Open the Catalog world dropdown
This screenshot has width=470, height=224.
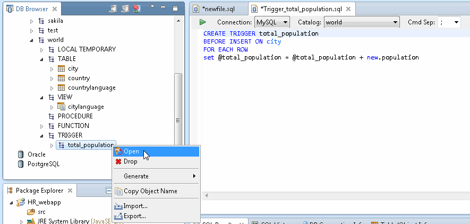pyautogui.click(x=395, y=22)
